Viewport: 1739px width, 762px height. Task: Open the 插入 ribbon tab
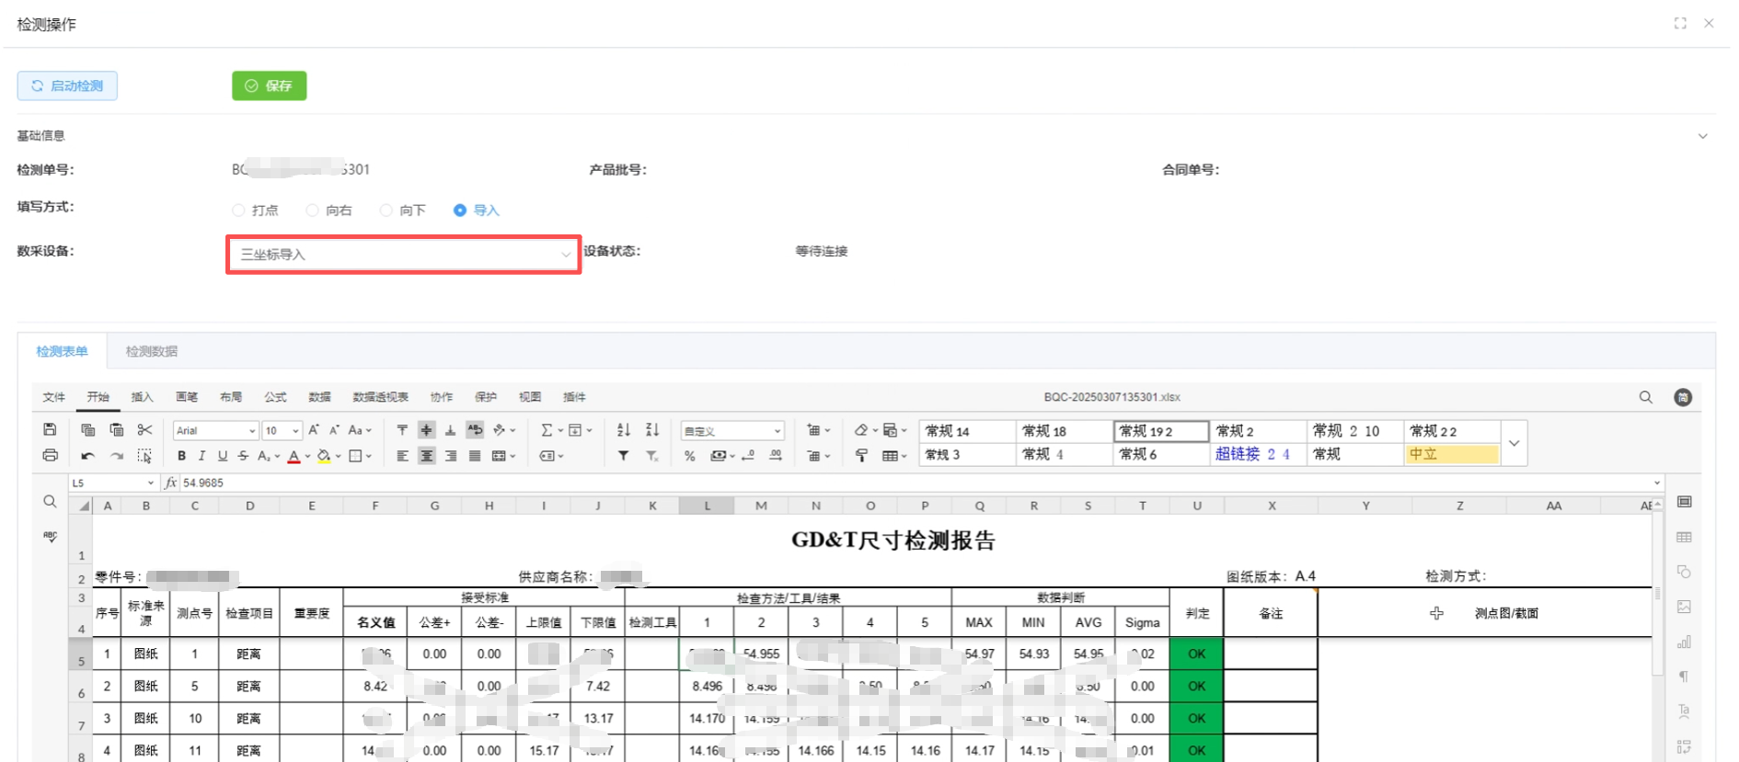point(142,397)
